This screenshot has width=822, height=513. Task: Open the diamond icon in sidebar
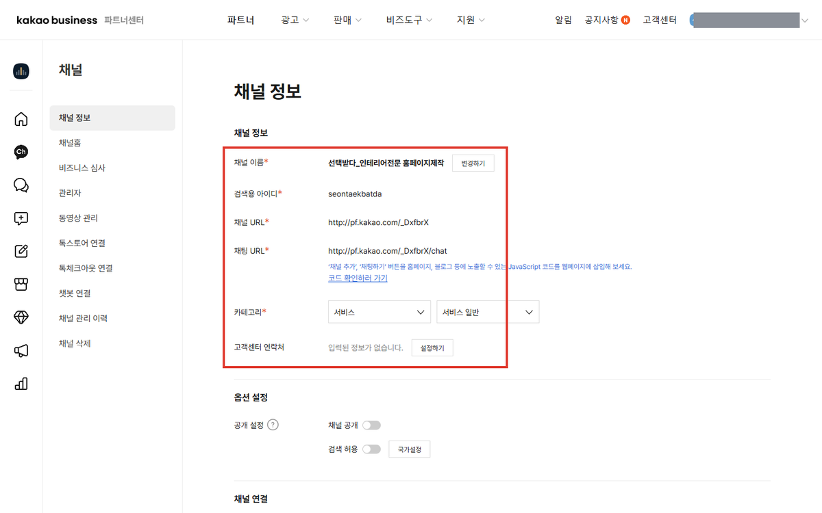click(21, 317)
